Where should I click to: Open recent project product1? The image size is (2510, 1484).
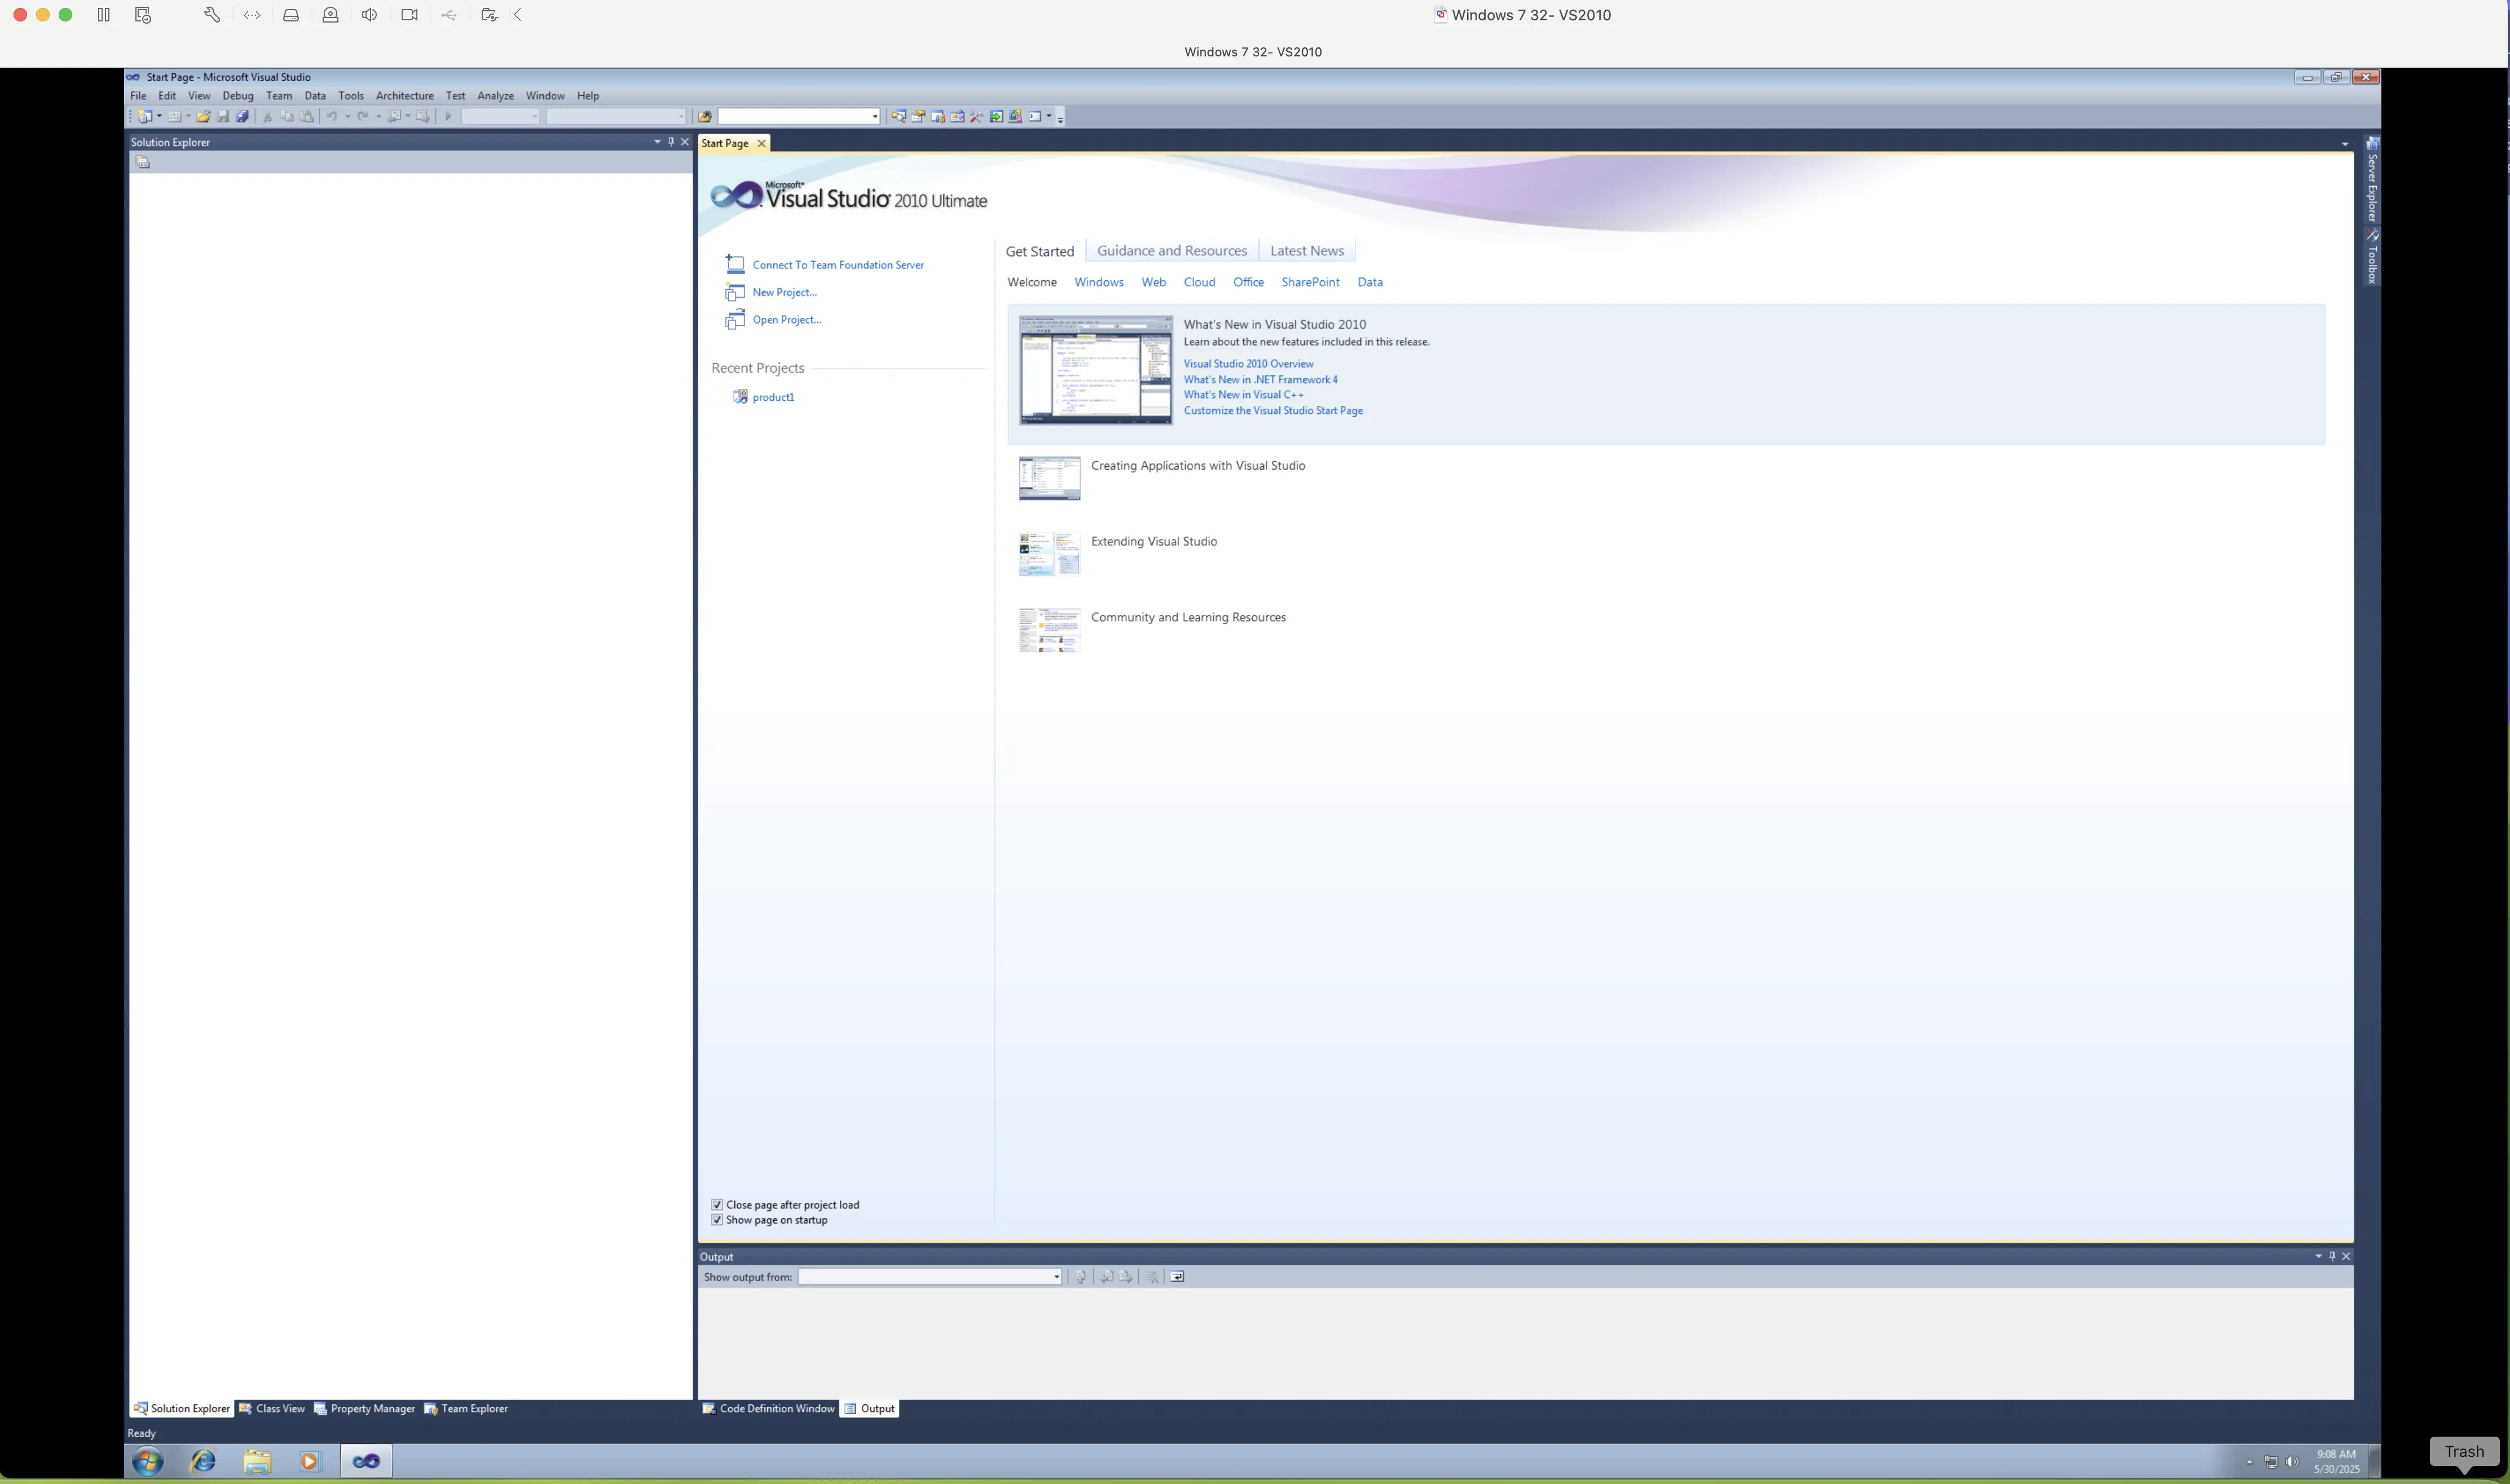[x=773, y=397]
